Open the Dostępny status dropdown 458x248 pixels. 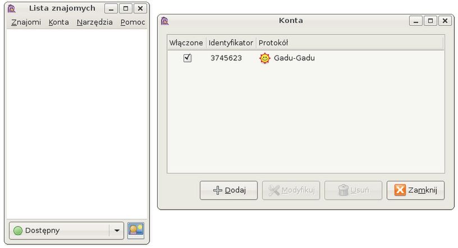point(66,231)
